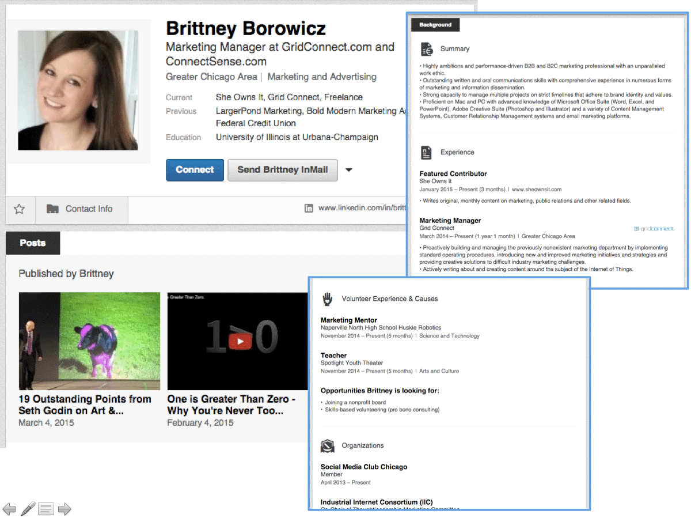Click Send Brittney InMail button
This screenshot has width=691, height=518.
(283, 170)
